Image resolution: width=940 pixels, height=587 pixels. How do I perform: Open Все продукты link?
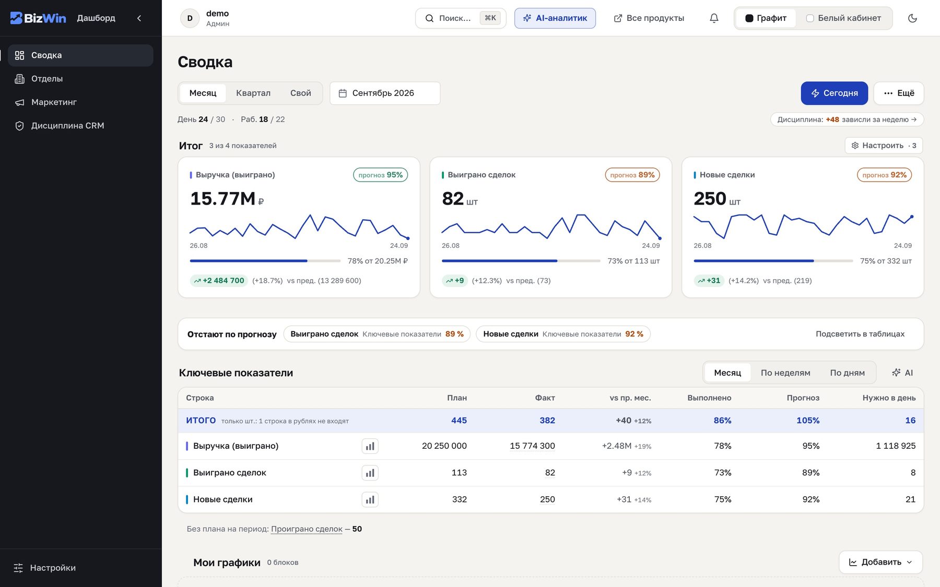click(649, 18)
